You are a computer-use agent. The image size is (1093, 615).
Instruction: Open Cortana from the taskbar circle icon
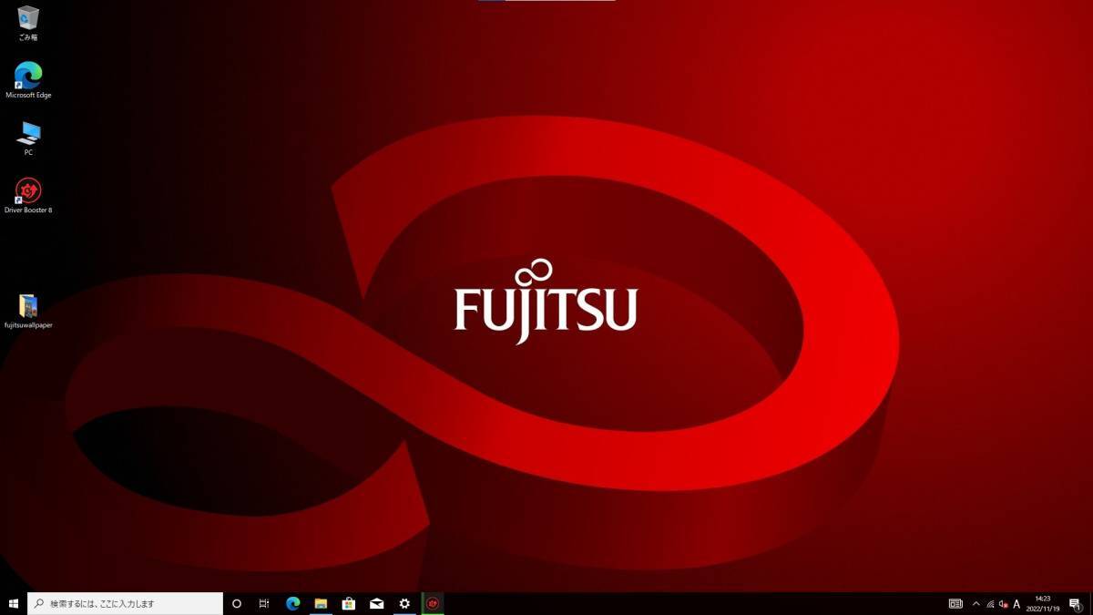coord(237,603)
